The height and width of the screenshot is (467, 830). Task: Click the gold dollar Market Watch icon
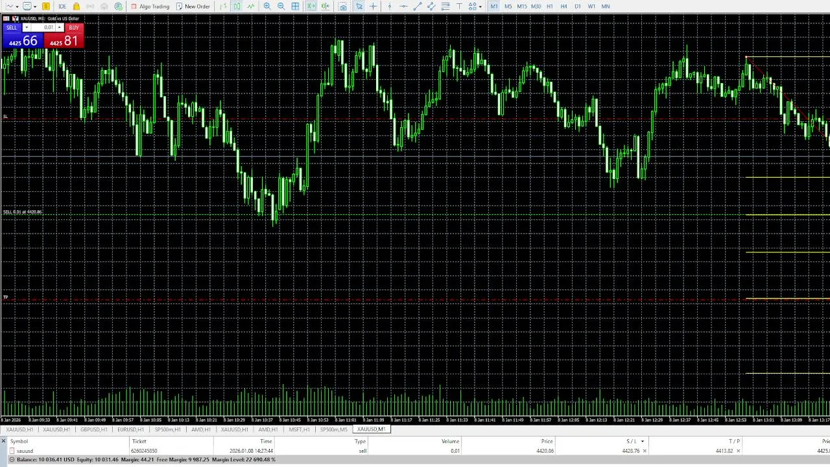[x=46, y=6]
